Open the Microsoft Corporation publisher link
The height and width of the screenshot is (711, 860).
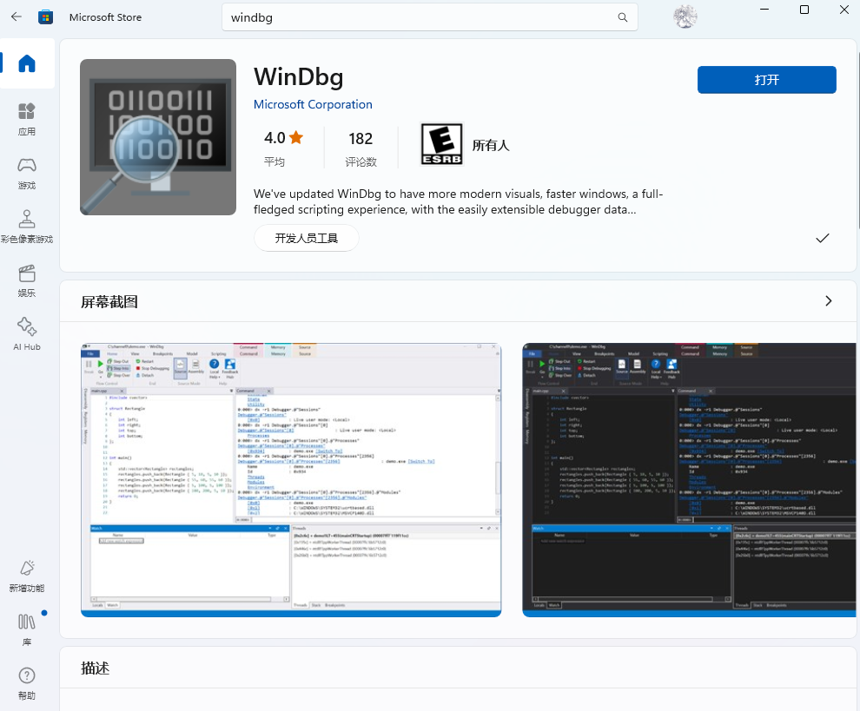click(313, 104)
